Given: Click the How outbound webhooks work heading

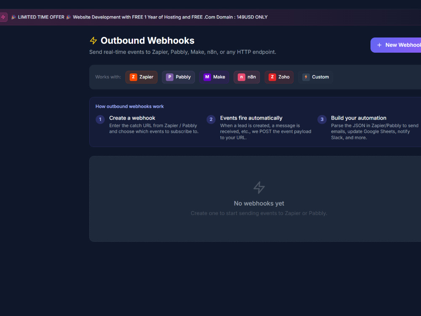Looking at the screenshot, I should click(129, 107).
